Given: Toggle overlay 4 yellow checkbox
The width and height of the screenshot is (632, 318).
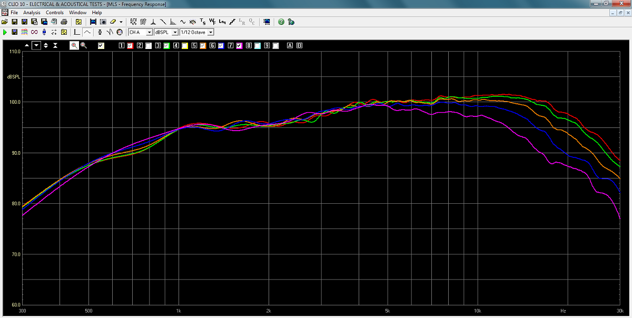Looking at the screenshot, I should point(184,45).
